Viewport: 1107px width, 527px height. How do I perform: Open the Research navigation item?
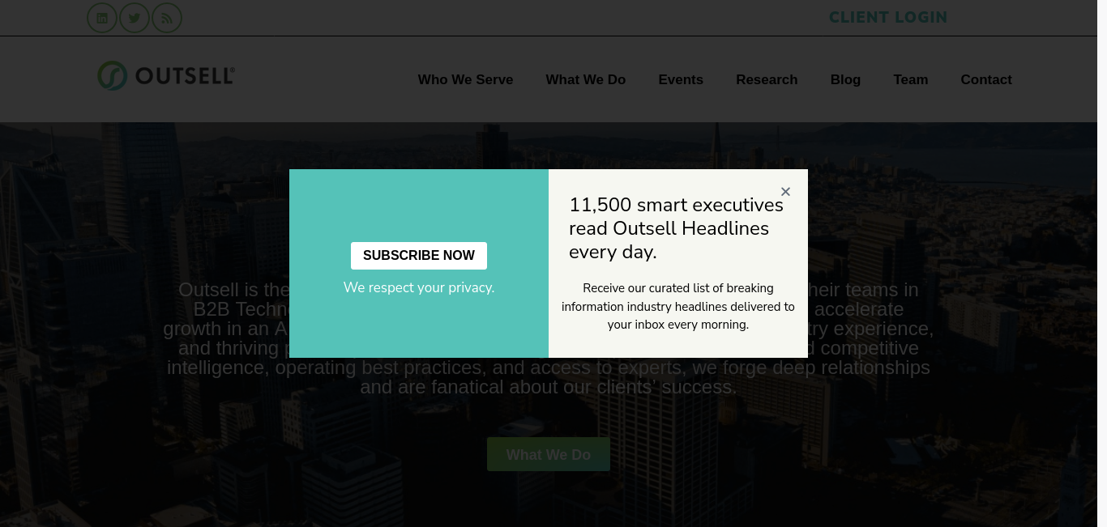click(767, 79)
